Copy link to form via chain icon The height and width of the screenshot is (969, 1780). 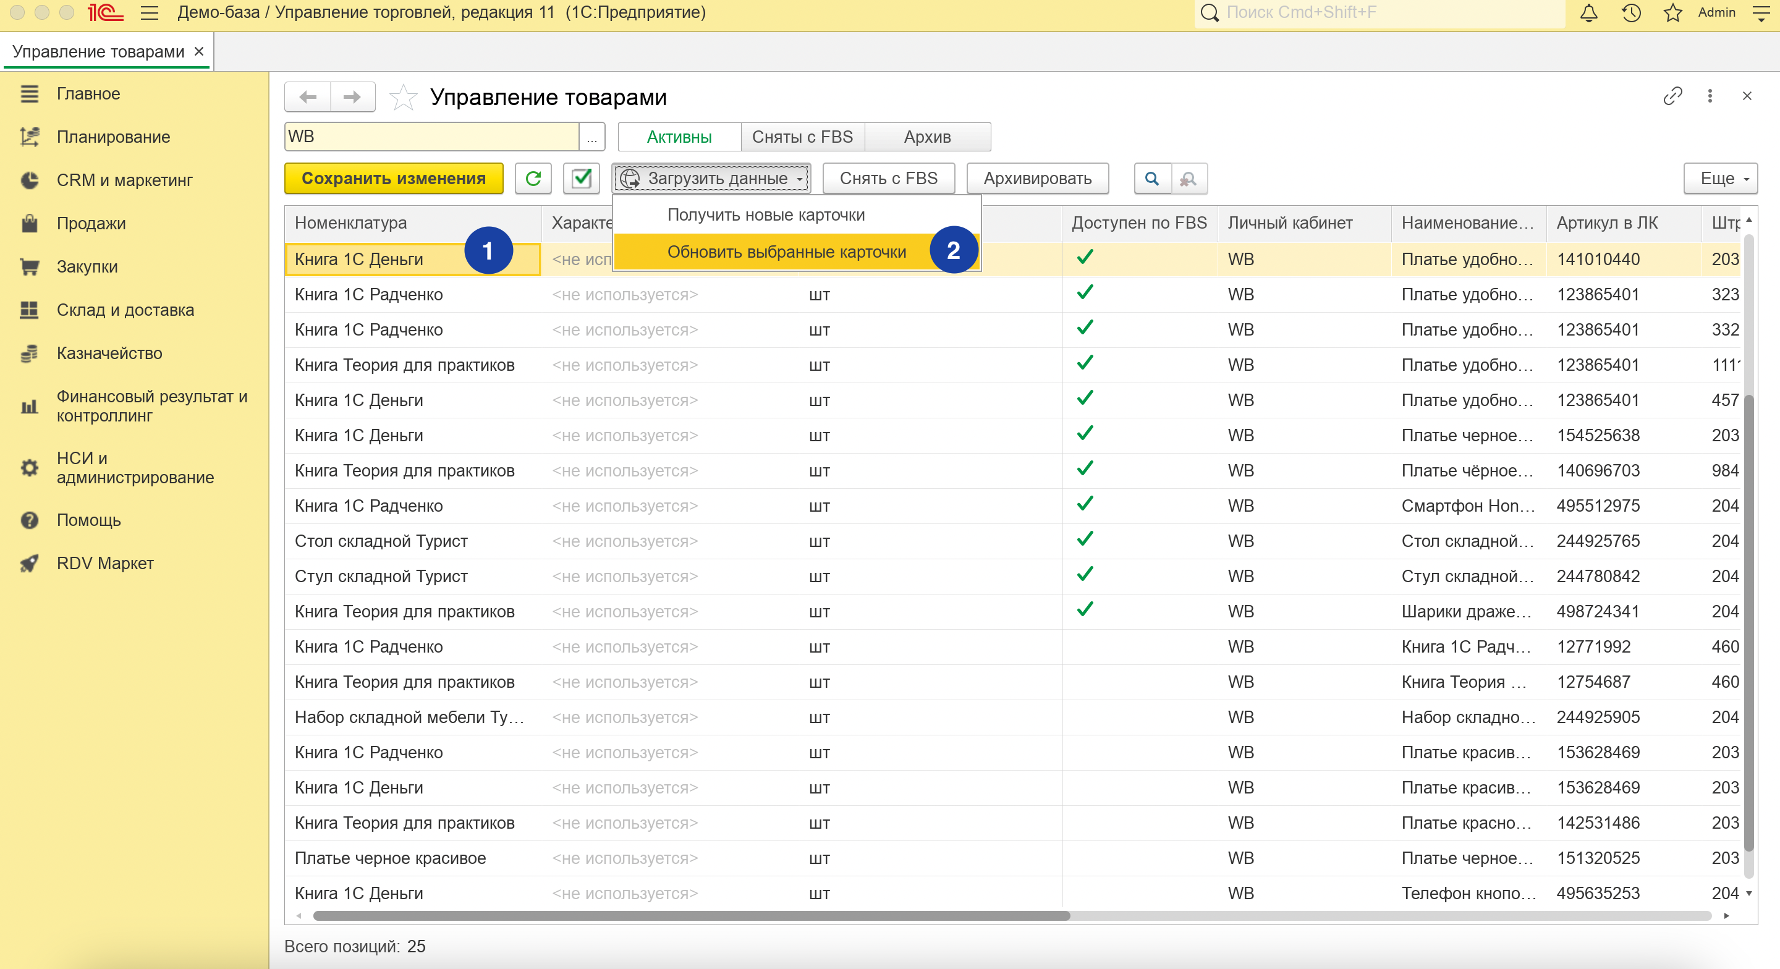1672,96
